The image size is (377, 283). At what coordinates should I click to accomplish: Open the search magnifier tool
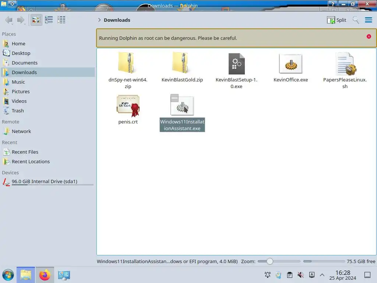tap(356, 20)
